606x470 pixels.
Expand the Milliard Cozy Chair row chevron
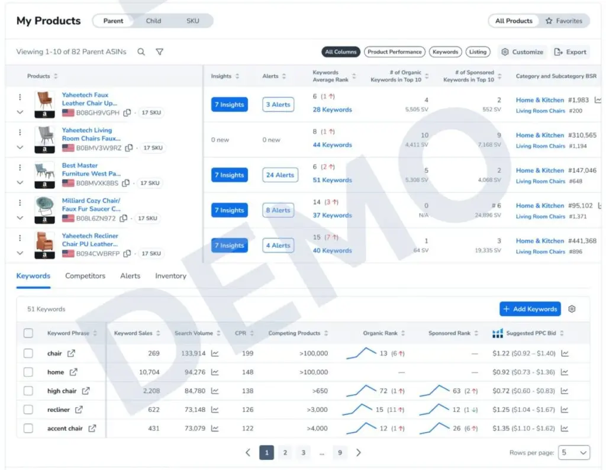pos(20,218)
